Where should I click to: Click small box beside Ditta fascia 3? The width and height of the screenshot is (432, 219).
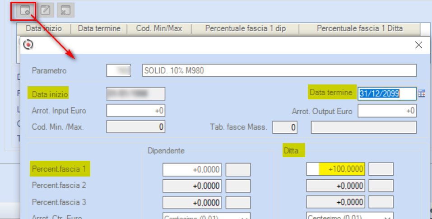[381, 202]
